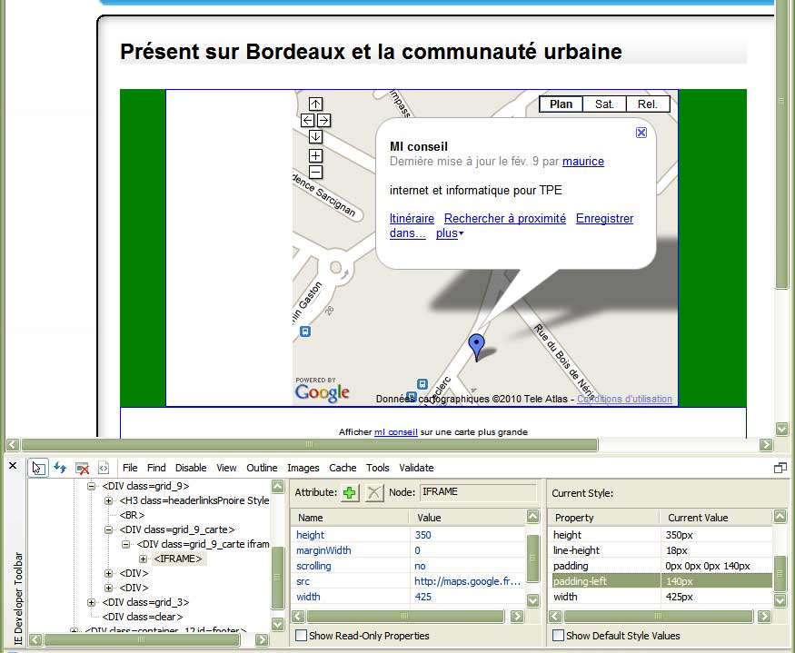Open the View menu
The image size is (795, 653).
226,468
